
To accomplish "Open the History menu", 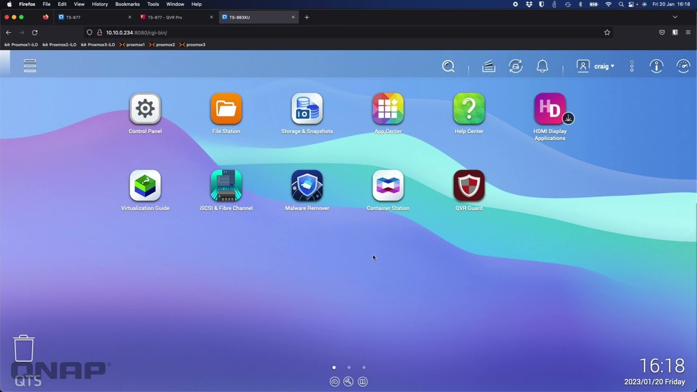I will click(x=100, y=4).
